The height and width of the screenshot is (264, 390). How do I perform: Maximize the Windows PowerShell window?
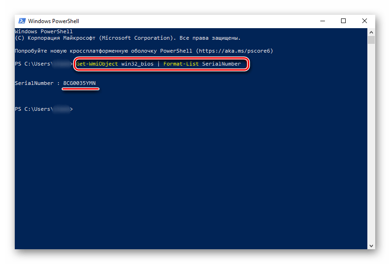343,21
